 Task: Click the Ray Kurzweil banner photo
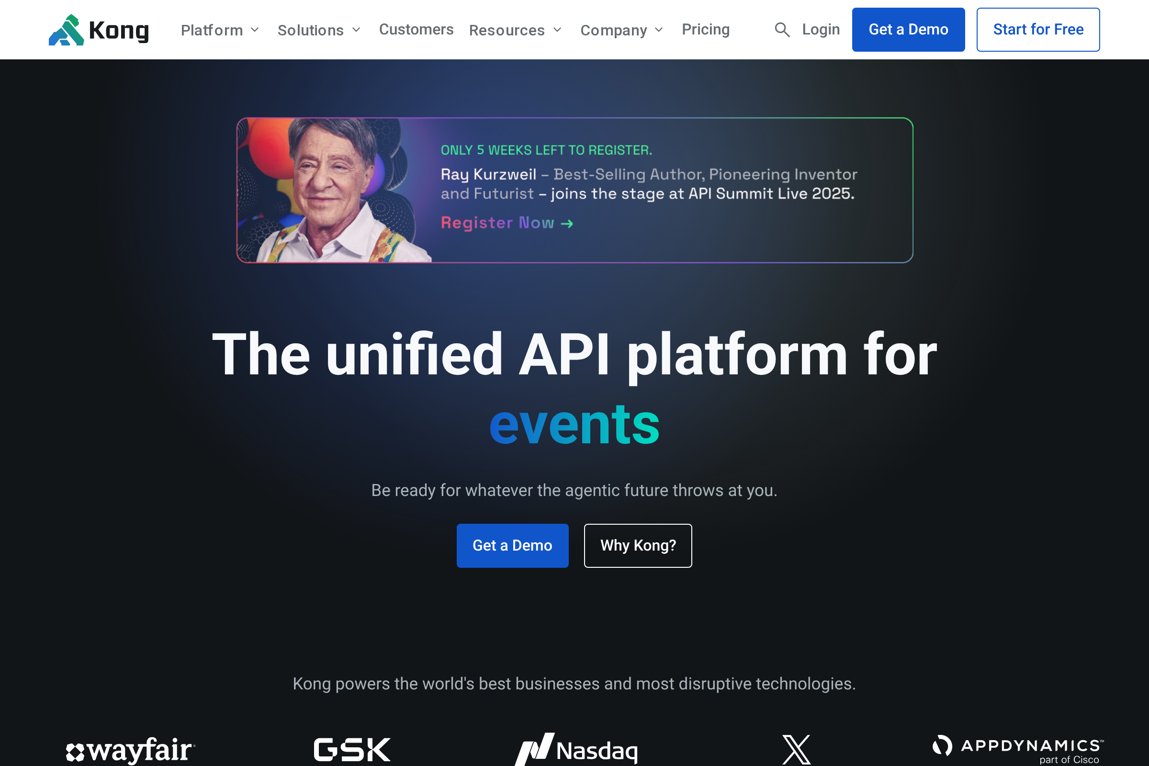335,191
